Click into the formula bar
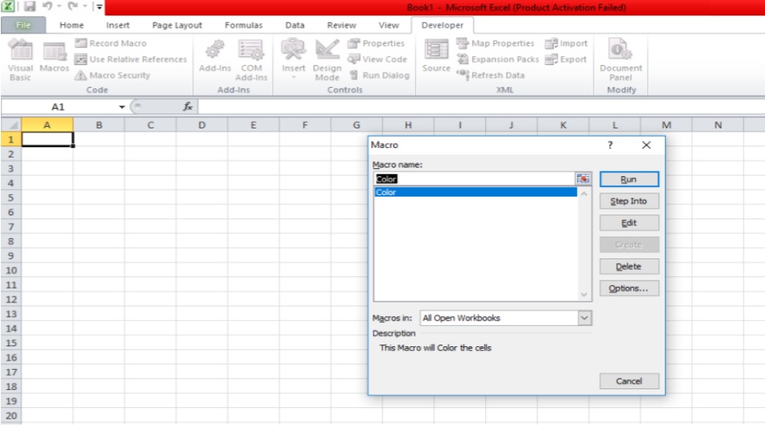Screen dimensions: 765x425 480,106
